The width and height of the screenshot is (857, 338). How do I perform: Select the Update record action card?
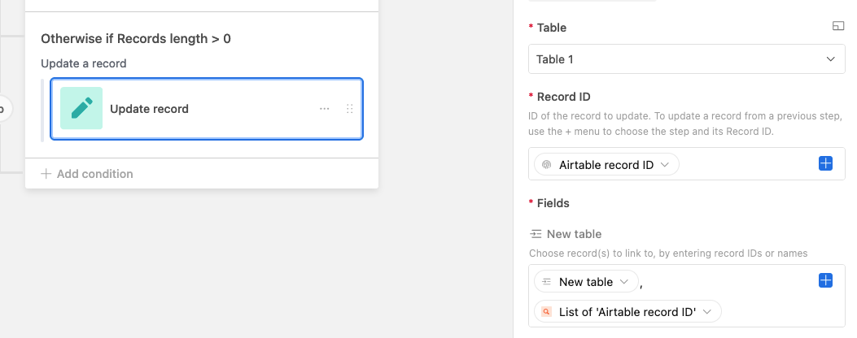tap(207, 109)
